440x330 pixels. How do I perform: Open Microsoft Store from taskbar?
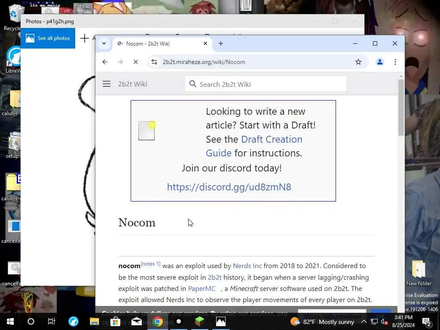tap(115, 321)
